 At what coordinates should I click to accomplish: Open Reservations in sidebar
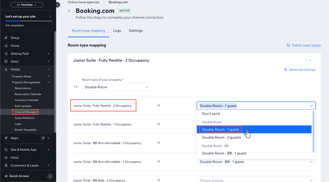click(23, 88)
